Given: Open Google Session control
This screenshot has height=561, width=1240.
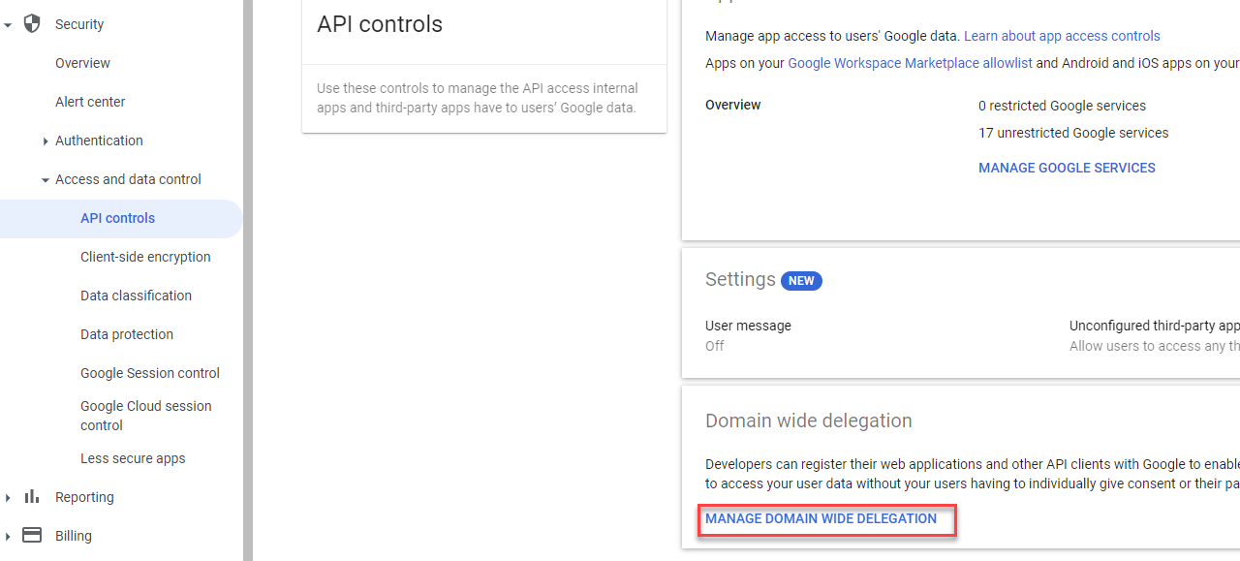Looking at the screenshot, I should 150,373.
